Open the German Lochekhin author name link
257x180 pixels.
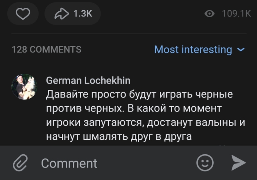(x=88, y=80)
